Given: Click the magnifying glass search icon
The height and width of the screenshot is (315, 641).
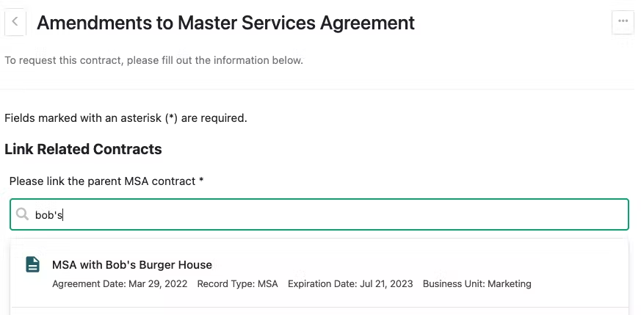Looking at the screenshot, I should tap(22, 214).
